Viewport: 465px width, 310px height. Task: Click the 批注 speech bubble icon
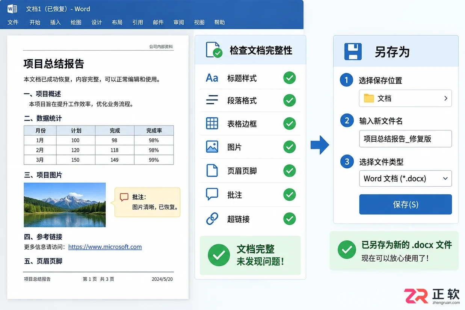(x=212, y=194)
